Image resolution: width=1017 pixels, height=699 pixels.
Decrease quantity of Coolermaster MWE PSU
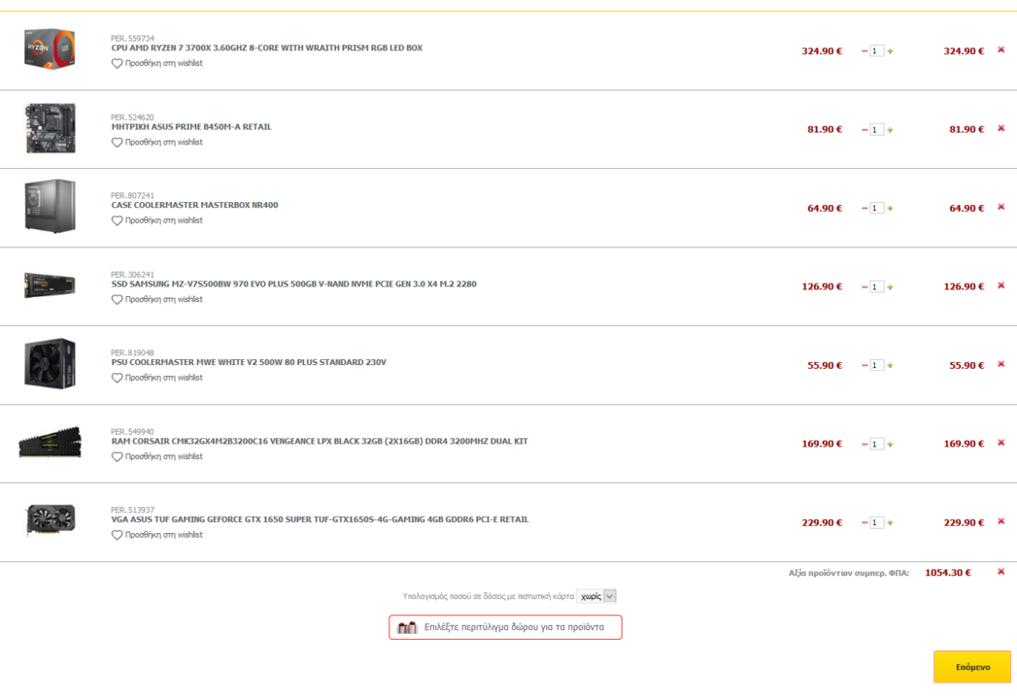tap(864, 366)
